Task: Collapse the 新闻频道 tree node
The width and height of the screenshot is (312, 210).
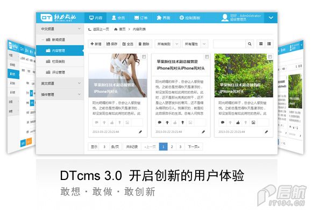Action: pyautogui.click(x=43, y=40)
